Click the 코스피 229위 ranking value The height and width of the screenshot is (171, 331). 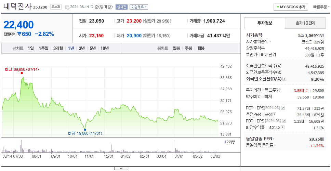tap(313, 42)
